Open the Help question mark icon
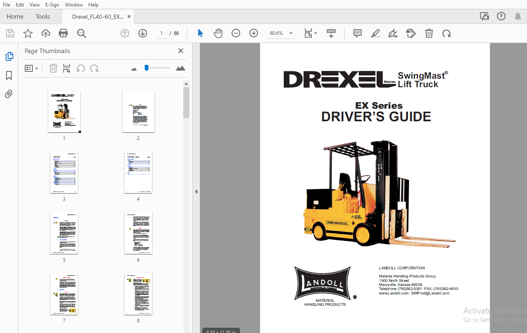Screen dimensions: 527x333 point(501,16)
